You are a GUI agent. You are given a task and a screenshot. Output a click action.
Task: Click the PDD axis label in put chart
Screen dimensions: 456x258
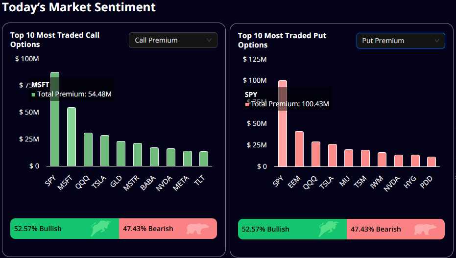[426, 183]
